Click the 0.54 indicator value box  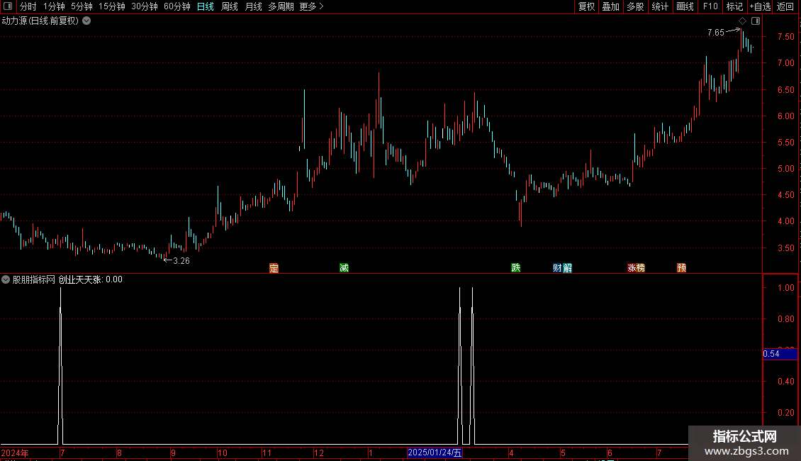pyautogui.click(x=780, y=354)
